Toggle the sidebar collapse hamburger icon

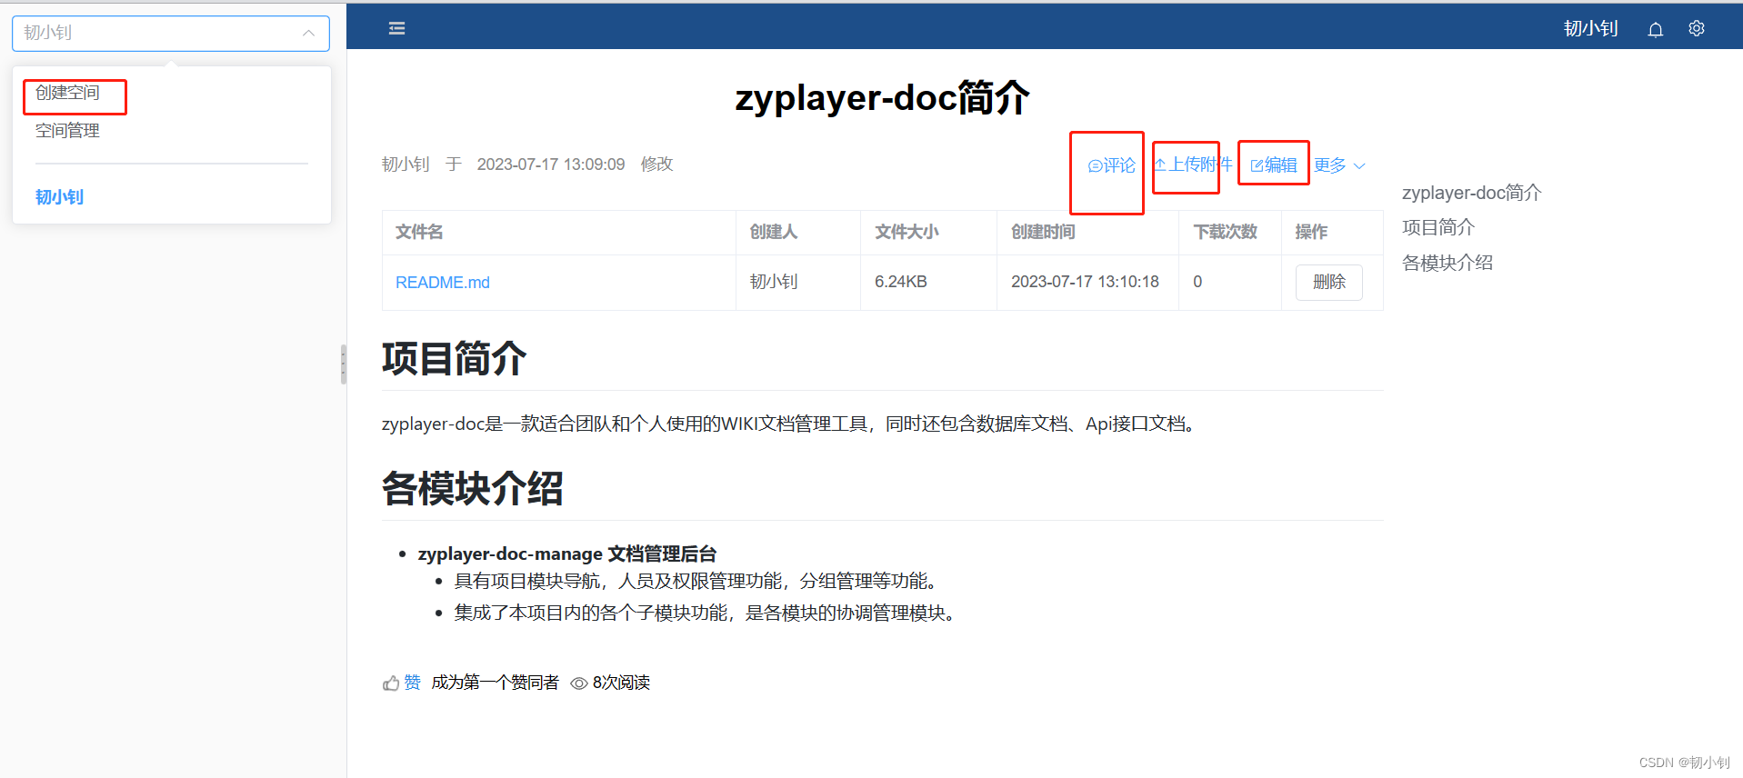click(x=396, y=28)
